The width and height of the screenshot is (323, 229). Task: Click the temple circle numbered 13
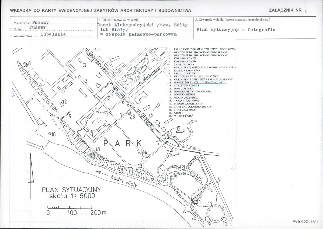tap(139, 170)
